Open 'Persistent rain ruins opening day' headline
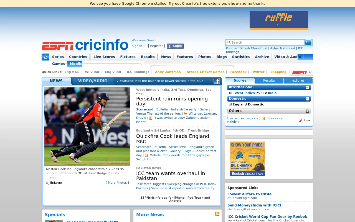 [x=172, y=101]
